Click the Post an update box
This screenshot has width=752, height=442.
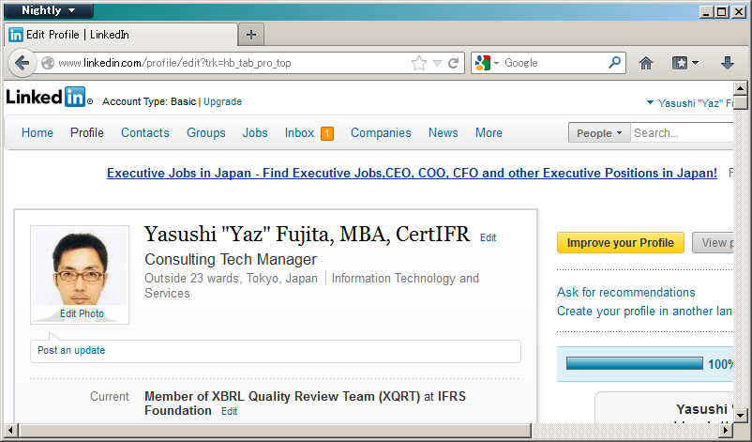(x=276, y=351)
